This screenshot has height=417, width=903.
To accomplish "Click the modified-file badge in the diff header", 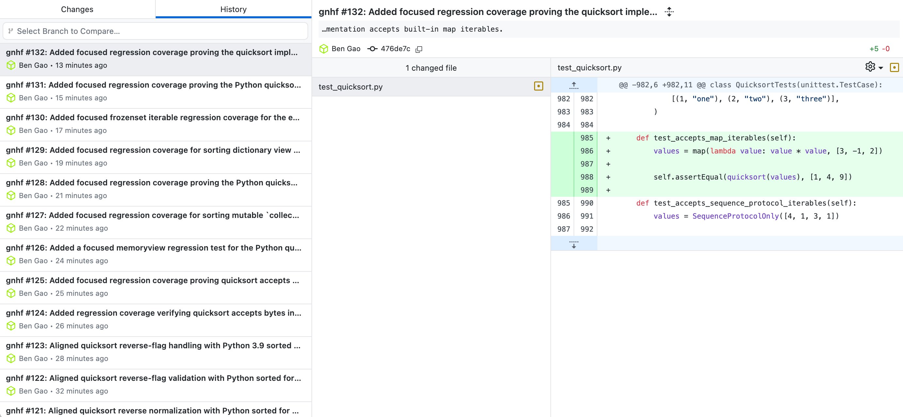I will click(x=894, y=67).
